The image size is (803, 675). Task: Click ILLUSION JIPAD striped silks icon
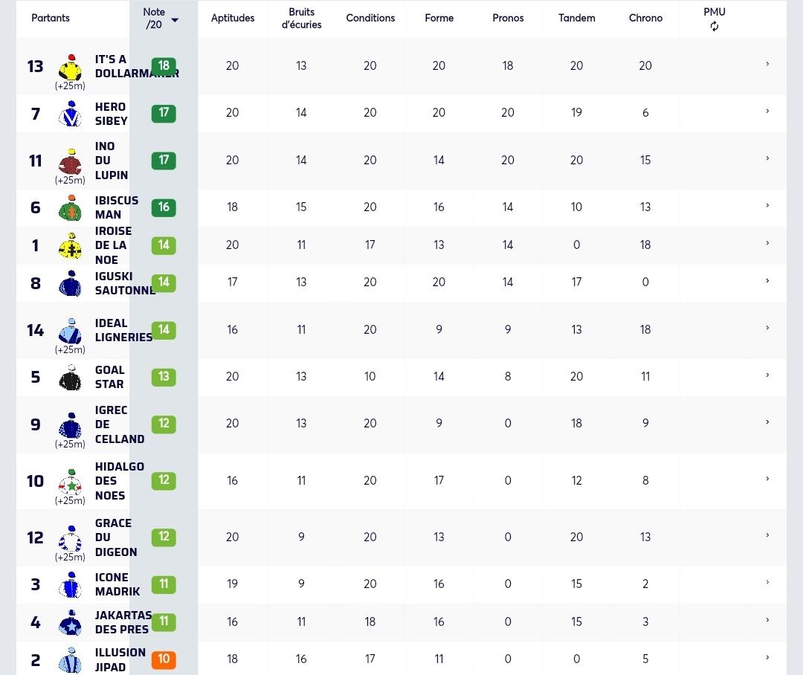(71, 660)
